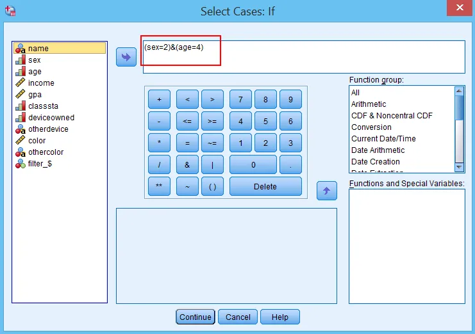Select the sex variable

60,60
